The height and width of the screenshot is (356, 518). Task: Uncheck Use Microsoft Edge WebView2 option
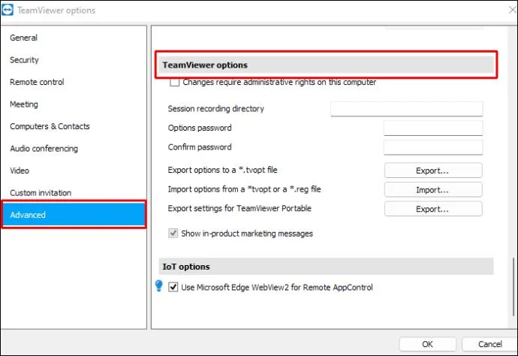173,287
